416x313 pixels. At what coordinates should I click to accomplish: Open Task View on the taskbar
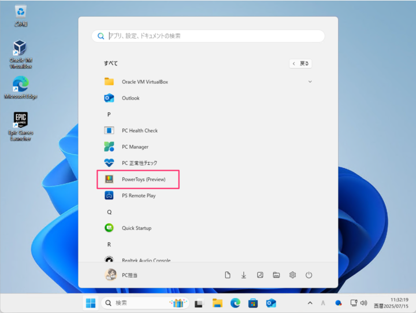pos(199,303)
